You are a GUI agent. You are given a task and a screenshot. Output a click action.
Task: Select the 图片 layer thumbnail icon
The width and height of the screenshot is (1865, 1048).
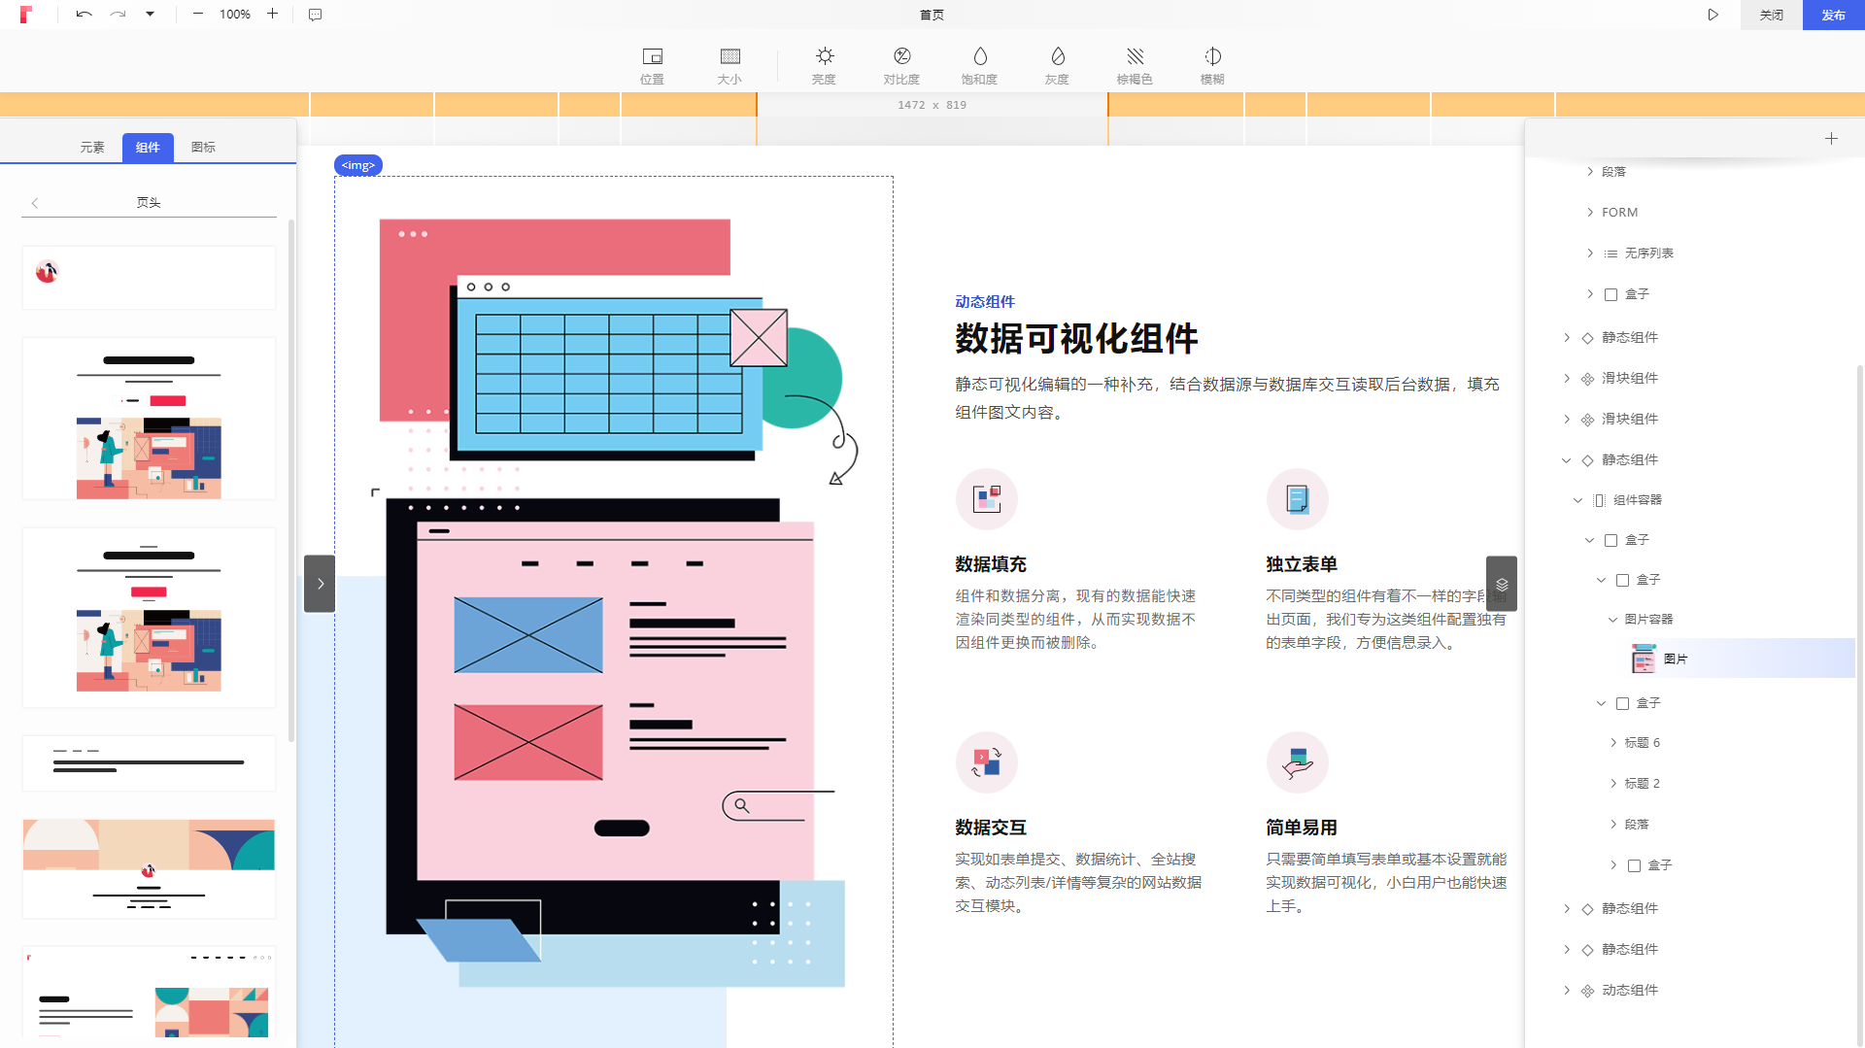tap(1644, 659)
